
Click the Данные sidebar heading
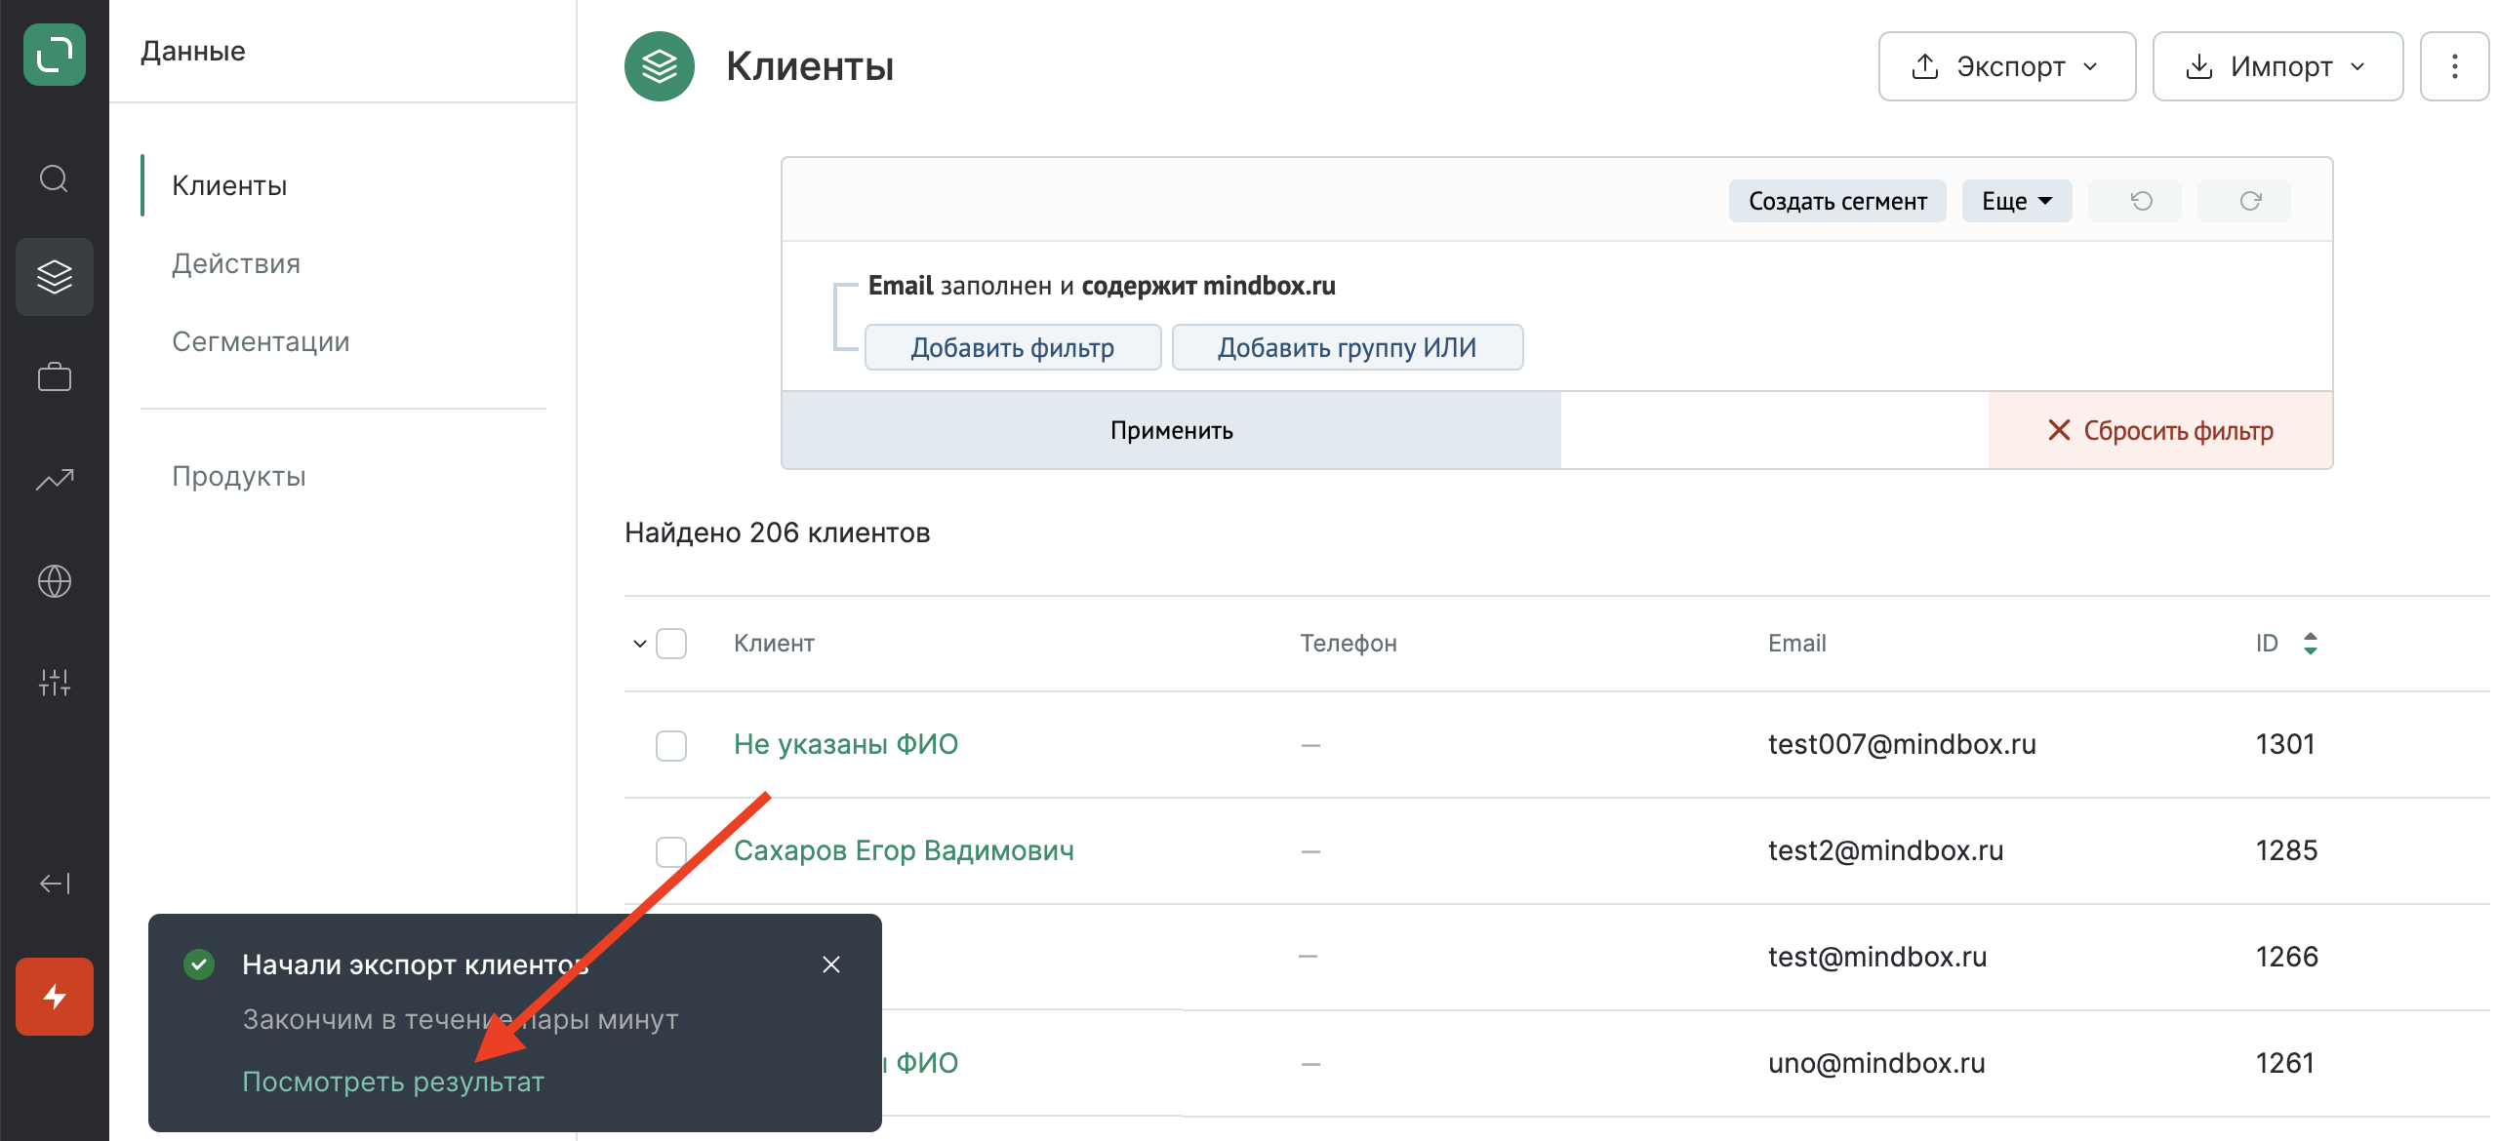point(192,51)
